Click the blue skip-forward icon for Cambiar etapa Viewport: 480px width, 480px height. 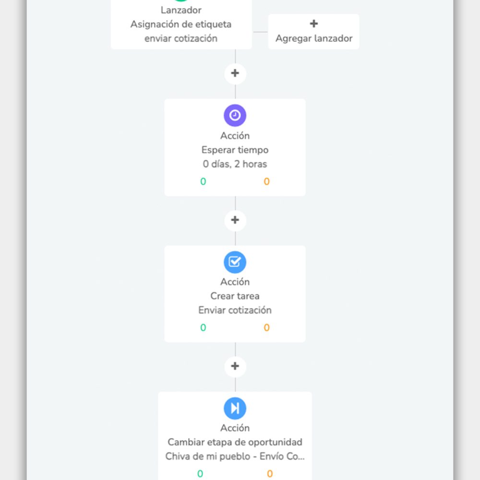(235, 408)
